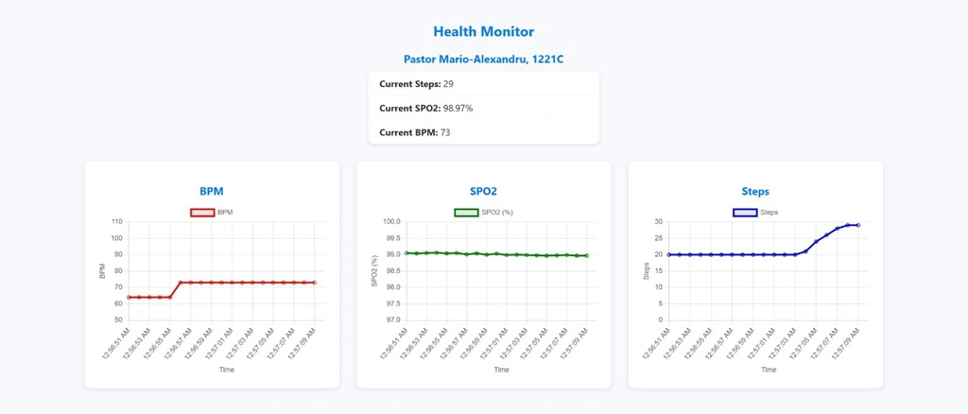Image resolution: width=968 pixels, height=414 pixels.
Task: Click the first data point on SPO2 line
Action: click(406, 253)
